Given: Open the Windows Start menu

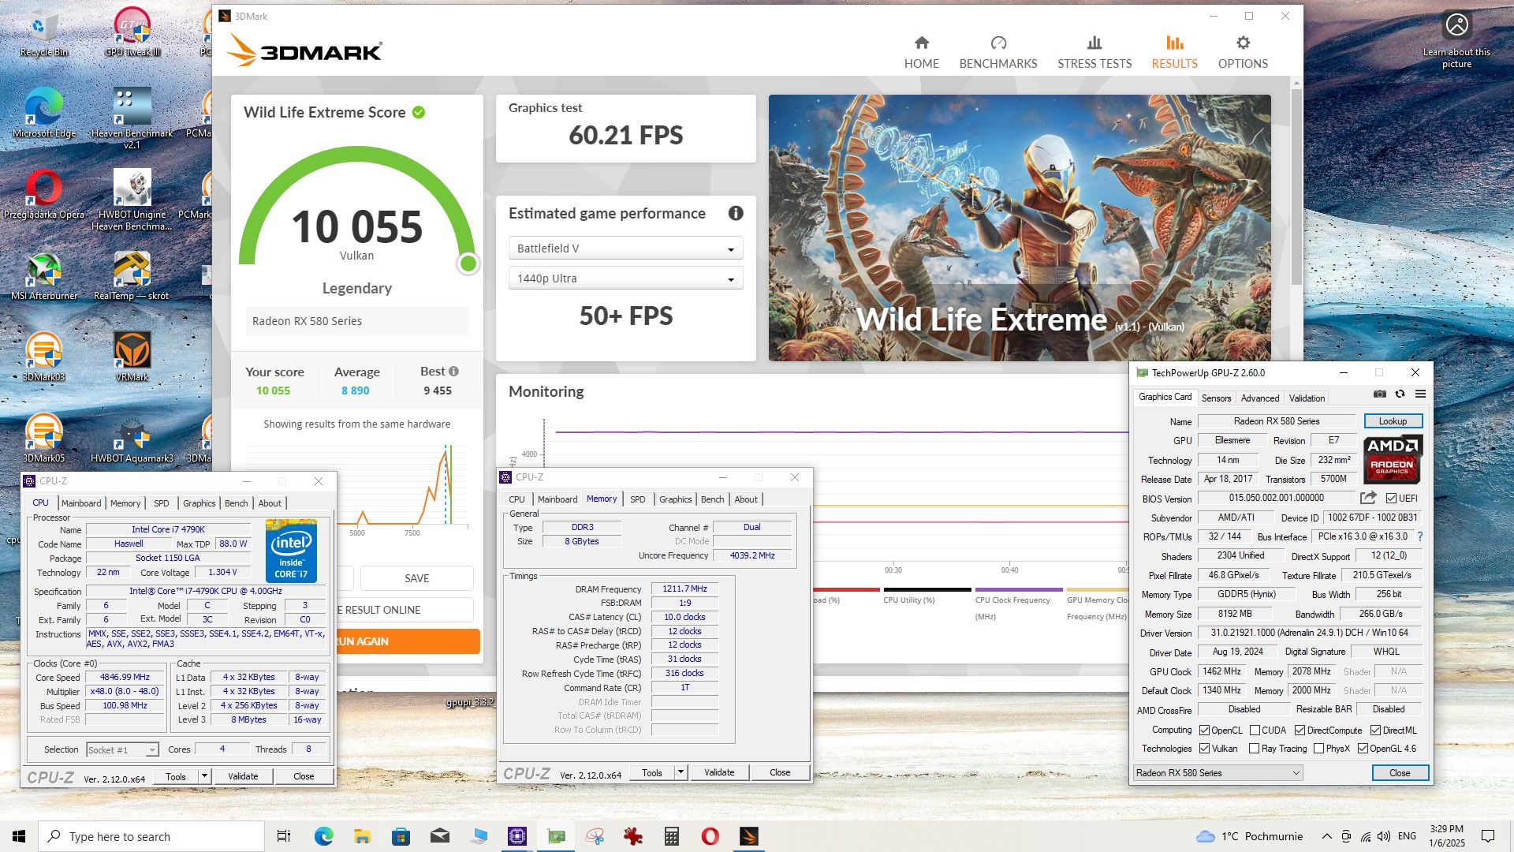Looking at the screenshot, I should click(19, 836).
